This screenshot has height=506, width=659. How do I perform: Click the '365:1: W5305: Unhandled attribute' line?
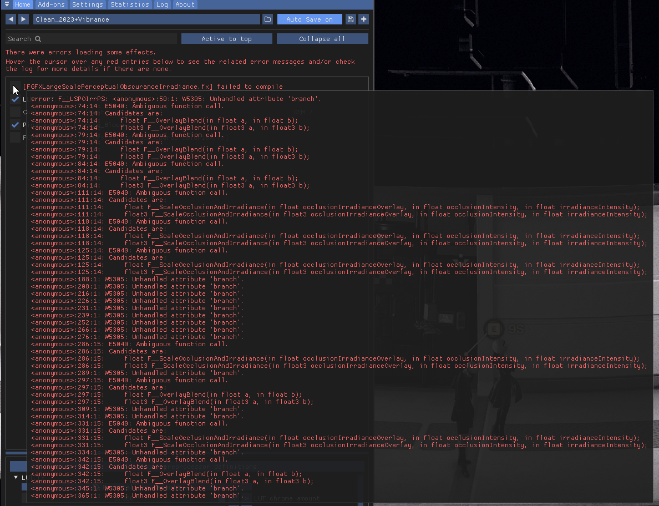click(x=137, y=495)
